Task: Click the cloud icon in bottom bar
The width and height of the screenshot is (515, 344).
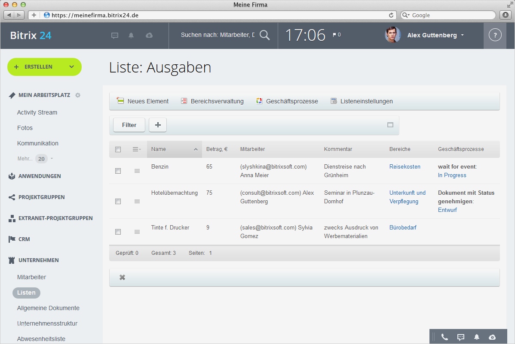Action: point(492,337)
